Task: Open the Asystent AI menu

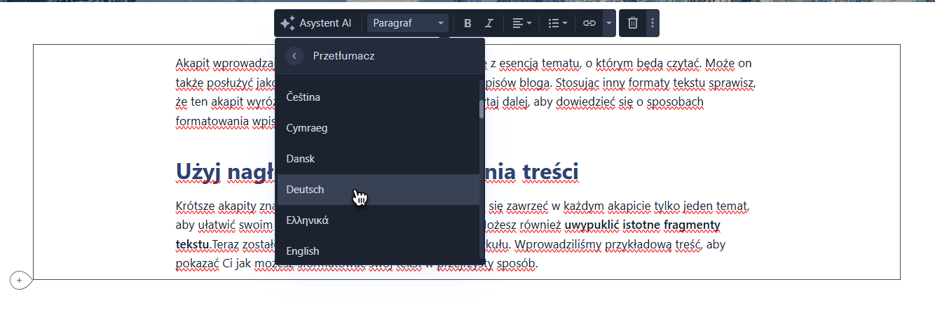Action: [316, 23]
